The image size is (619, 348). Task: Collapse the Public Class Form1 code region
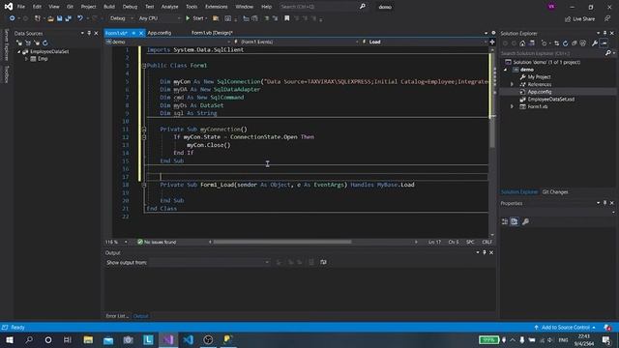[x=144, y=66]
